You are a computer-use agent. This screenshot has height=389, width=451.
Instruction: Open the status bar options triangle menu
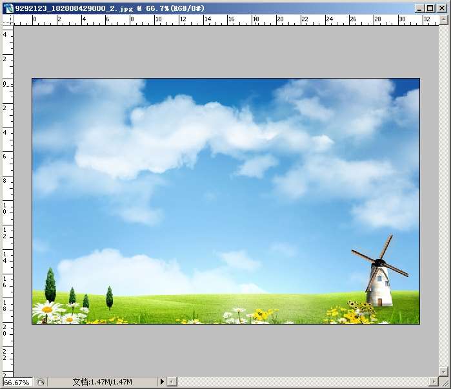pos(162,382)
